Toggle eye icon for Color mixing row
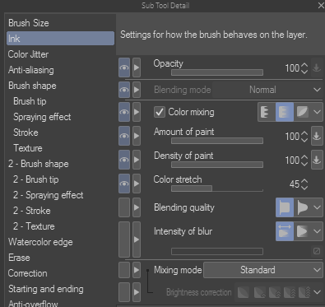Viewport: 325px width, 307px height. (124, 112)
